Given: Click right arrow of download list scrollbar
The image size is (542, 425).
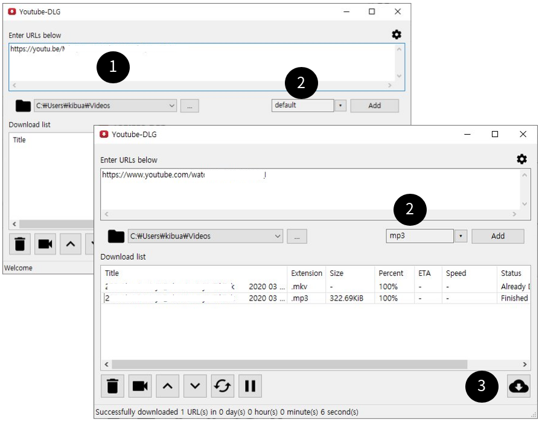Looking at the screenshot, I should click(x=524, y=365).
